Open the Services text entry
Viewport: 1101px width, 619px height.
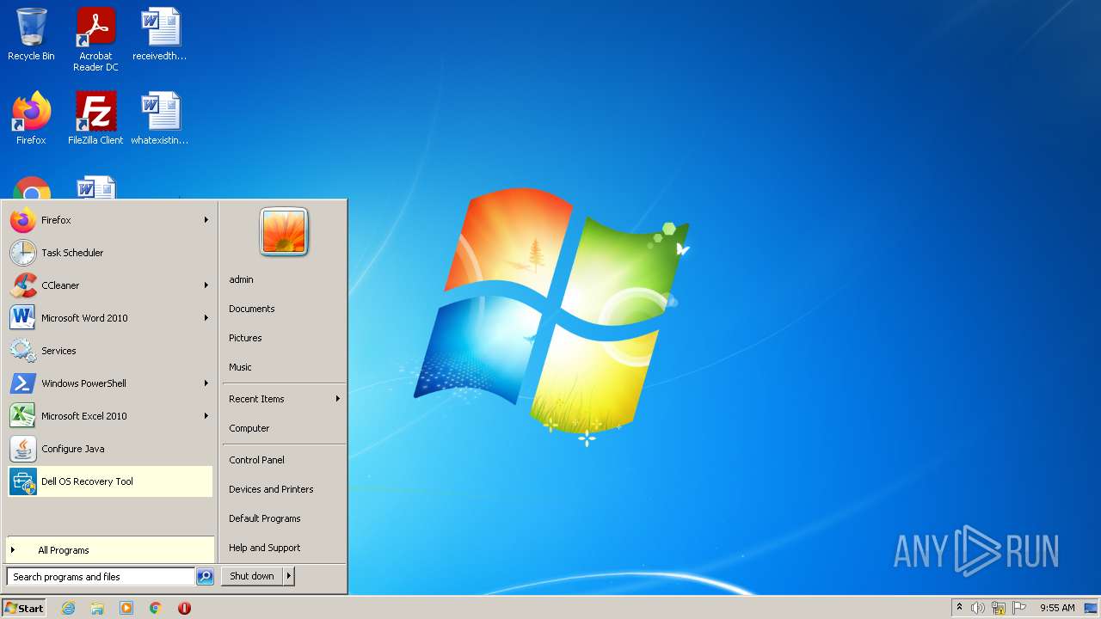[58, 351]
